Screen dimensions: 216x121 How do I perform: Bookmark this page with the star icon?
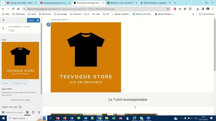point(168,9)
